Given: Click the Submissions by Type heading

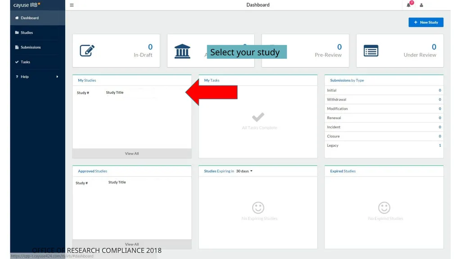Looking at the screenshot, I should click(x=347, y=80).
